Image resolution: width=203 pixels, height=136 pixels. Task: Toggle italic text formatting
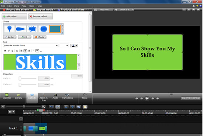[x=9, y=51]
